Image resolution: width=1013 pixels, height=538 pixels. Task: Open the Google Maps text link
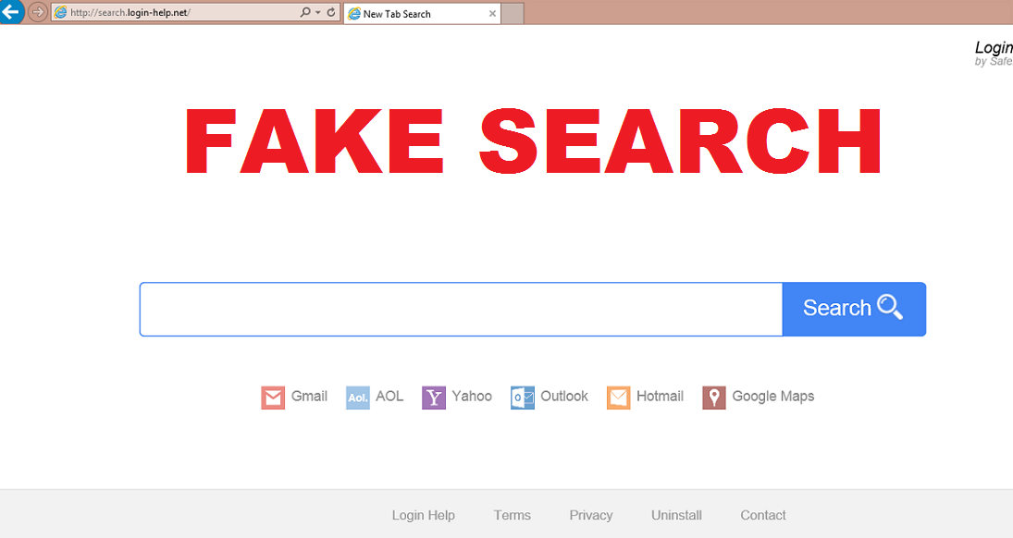tap(772, 396)
